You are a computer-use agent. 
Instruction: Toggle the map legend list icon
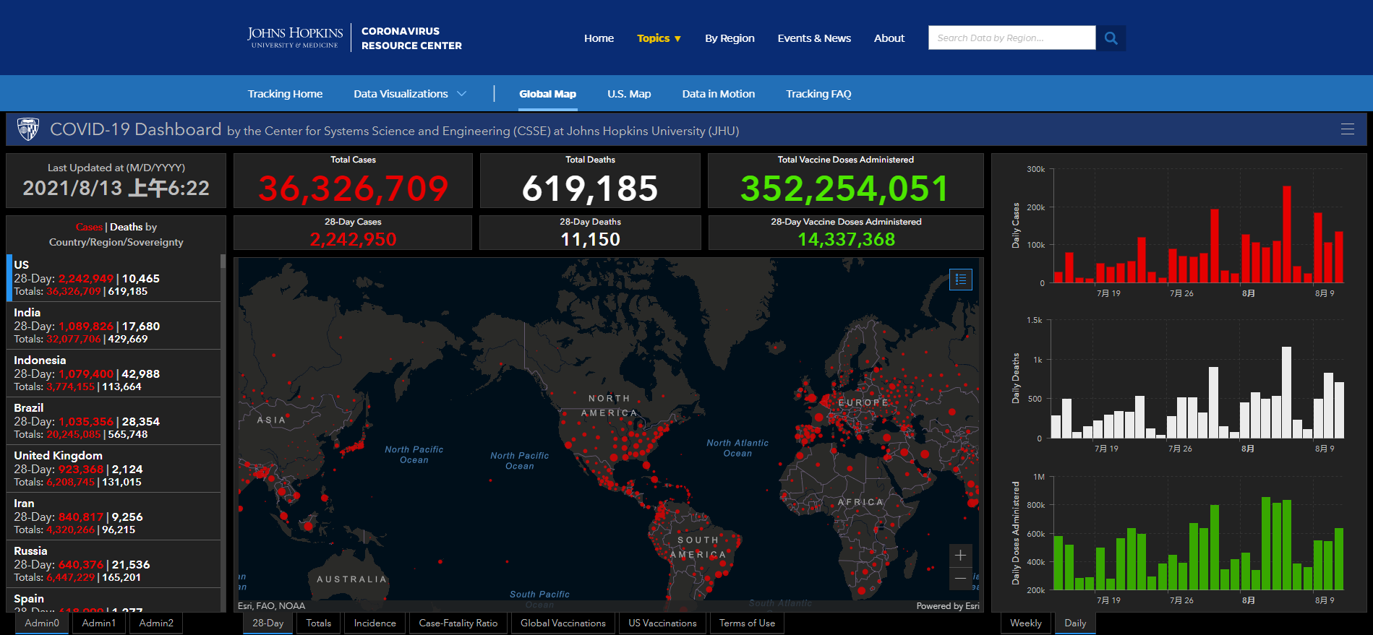[x=961, y=279]
